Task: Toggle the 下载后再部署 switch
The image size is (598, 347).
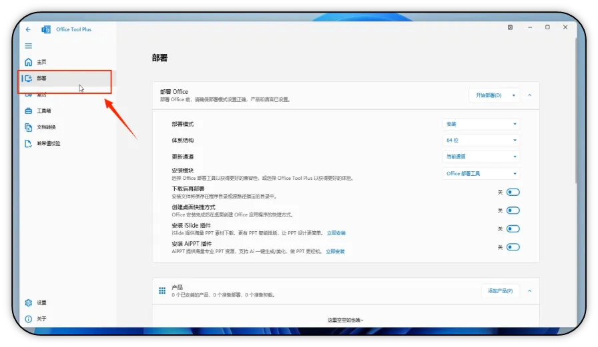Action: (513, 192)
